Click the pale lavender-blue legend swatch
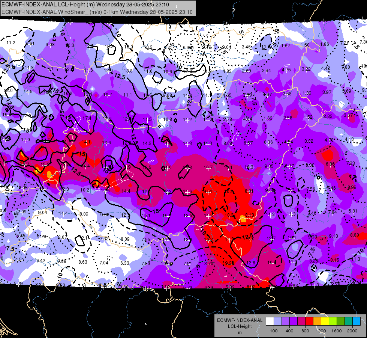The width and height of the screenshot is (367, 338). tap(278, 321)
